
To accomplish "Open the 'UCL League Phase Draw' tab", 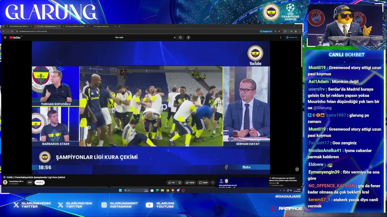I will pos(103,26).
